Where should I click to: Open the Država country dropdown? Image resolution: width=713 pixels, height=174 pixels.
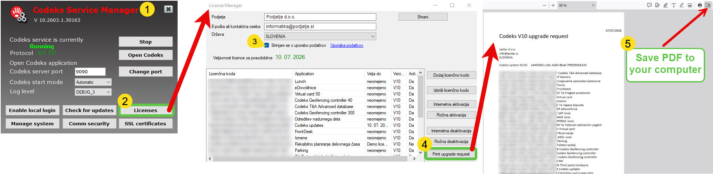point(320,36)
